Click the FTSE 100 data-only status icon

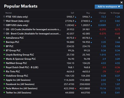pyautogui.click(x=4, y=17)
